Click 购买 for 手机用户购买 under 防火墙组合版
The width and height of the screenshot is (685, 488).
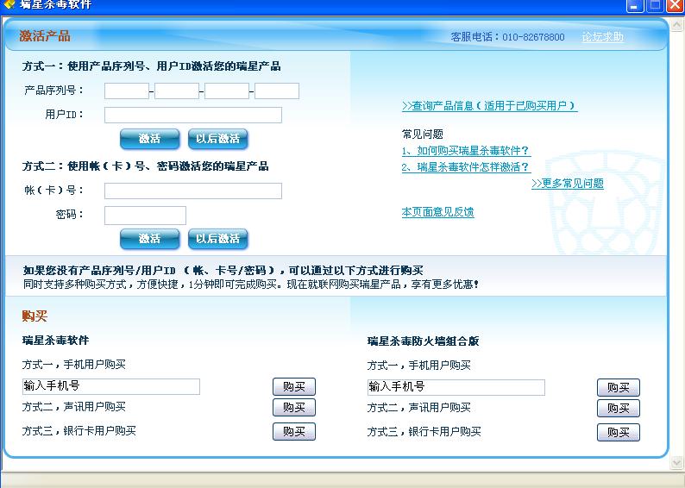[x=619, y=388]
